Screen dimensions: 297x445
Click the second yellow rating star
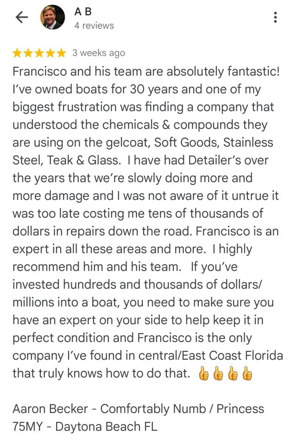click(x=28, y=53)
